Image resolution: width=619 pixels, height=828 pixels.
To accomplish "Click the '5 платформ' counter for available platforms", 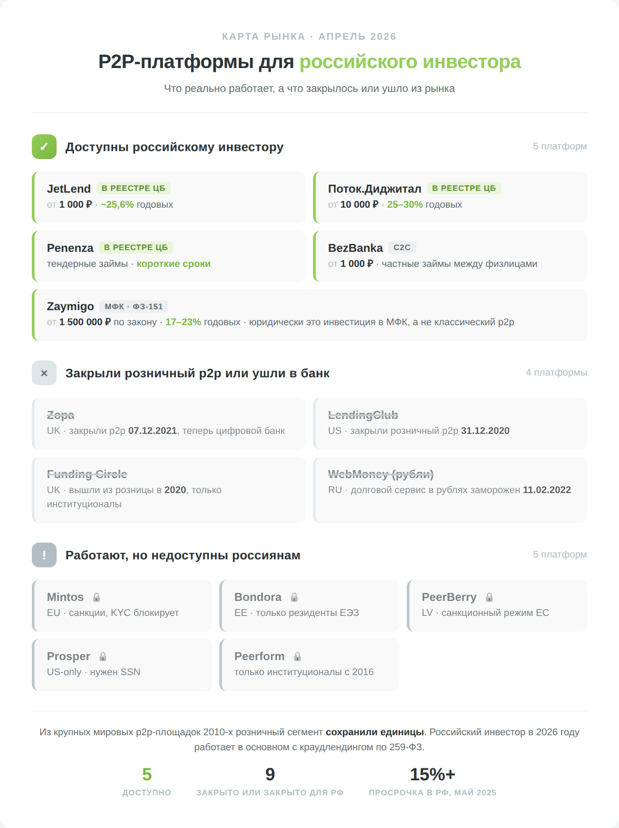I will (x=560, y=146).
